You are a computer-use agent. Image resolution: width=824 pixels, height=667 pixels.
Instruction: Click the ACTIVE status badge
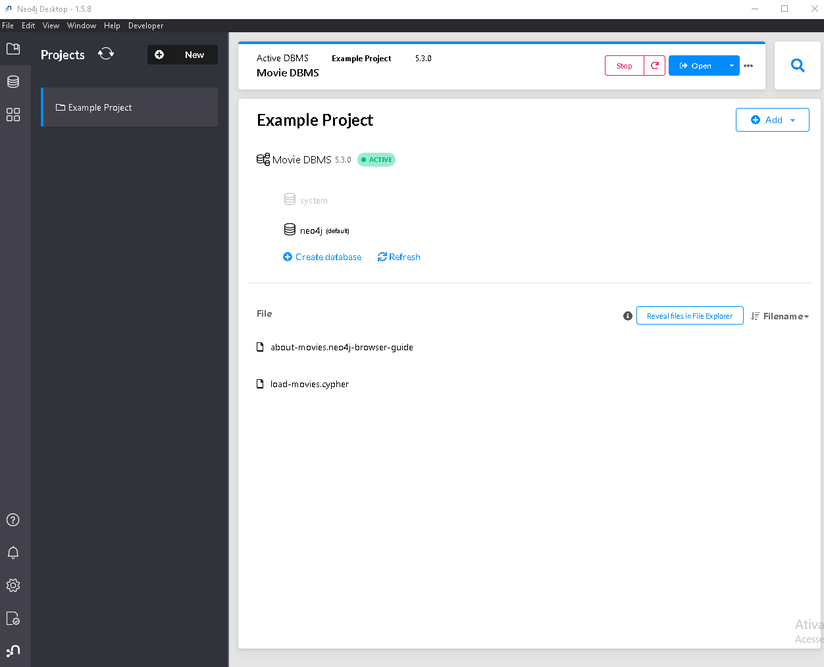[376, 159]
